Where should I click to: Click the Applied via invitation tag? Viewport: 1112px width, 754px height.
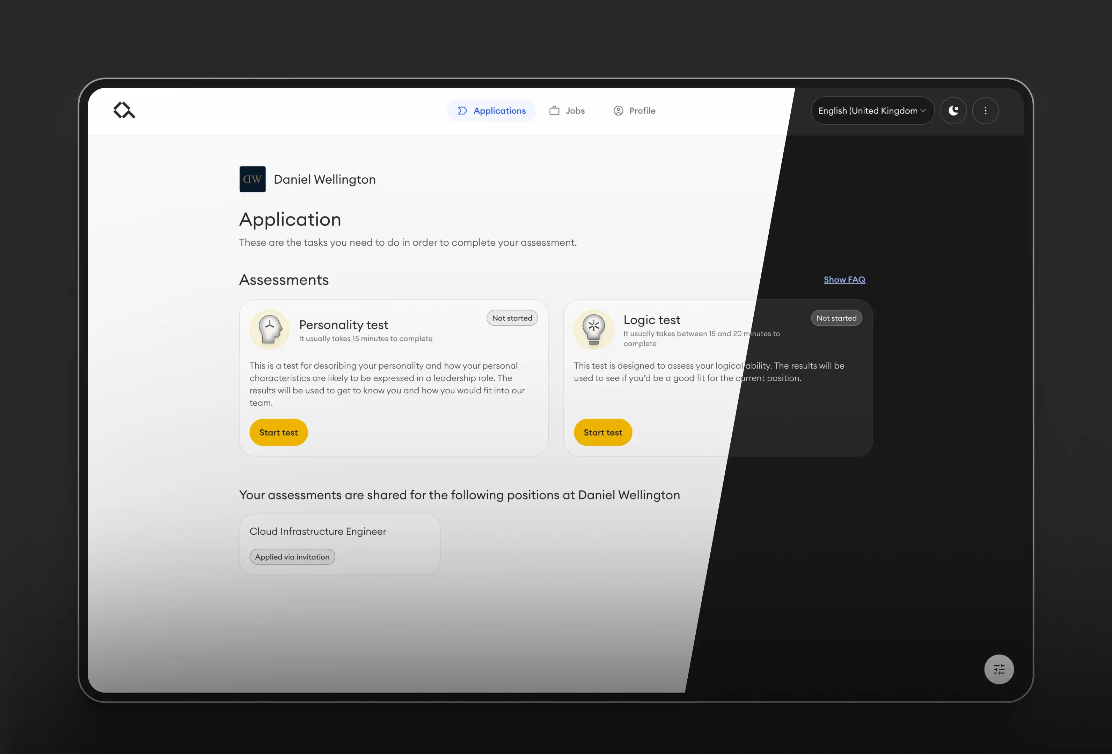[x=292, y=556]
